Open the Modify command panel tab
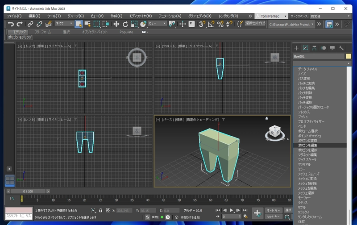Screen dimensions: 357x225 click(x=305, y=48)
